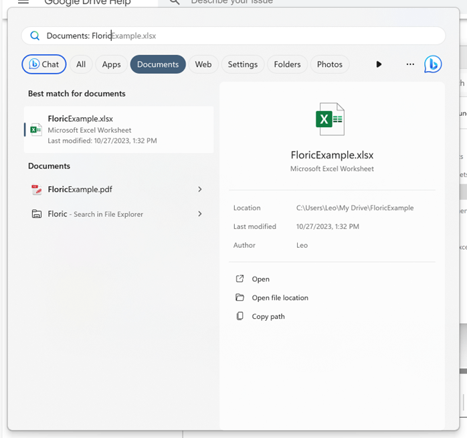
Task: Select the FloricExample.pdf document result
Action: pyautogui.click(x=119, y=190)
